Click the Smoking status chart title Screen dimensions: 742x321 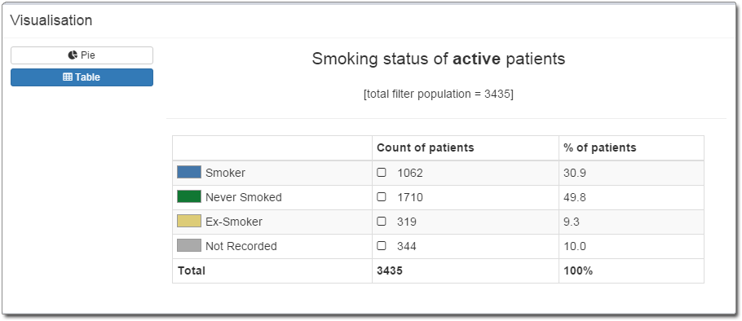pyautogui.click(x=438, y=59)
